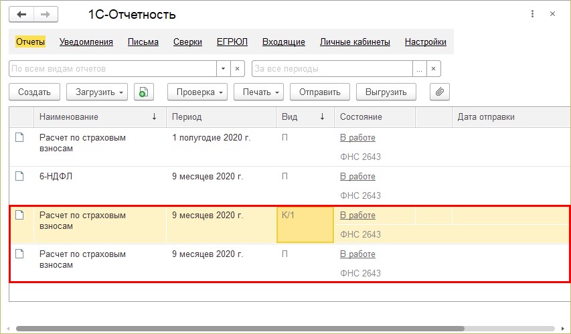The height and width of the screenshot is (334, 571).
Task: Open the Входящие tab
Action: (284, 42)
